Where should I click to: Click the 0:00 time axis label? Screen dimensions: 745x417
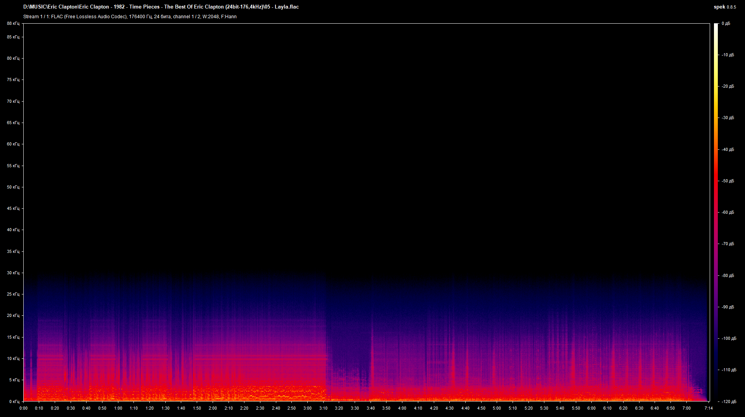(x=23, y=408)
